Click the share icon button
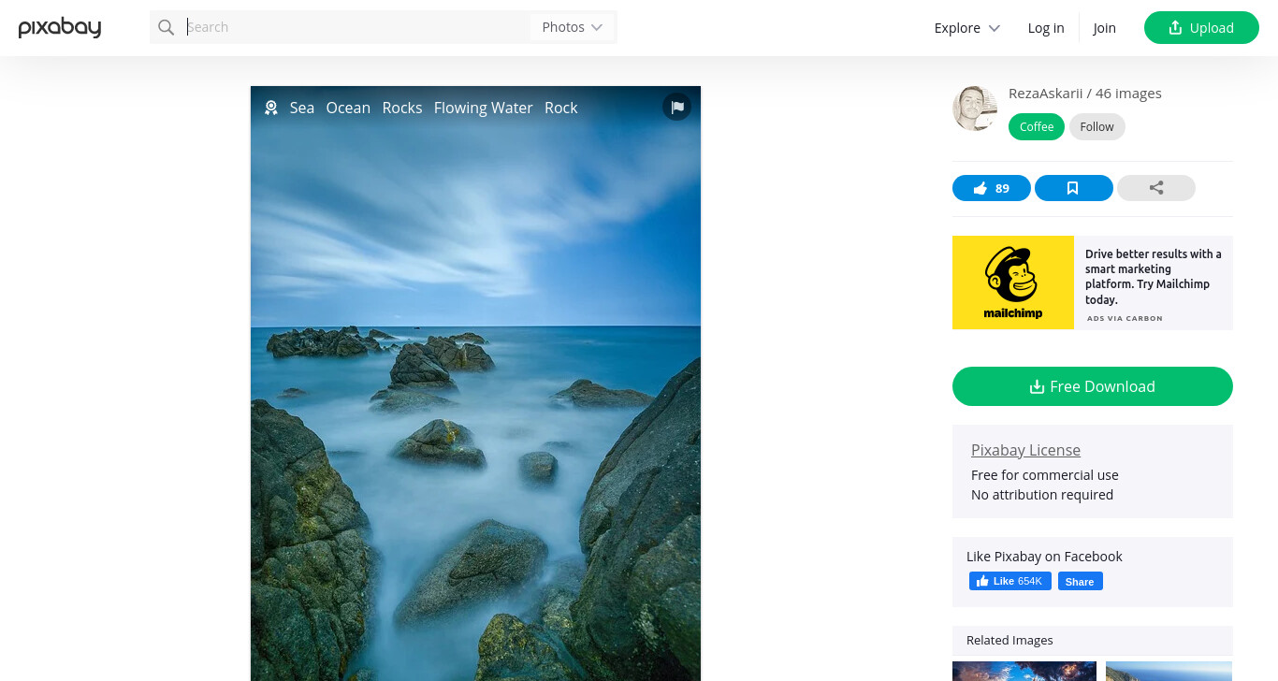Screen dimensions: 1278x681 pos(1156,188)
